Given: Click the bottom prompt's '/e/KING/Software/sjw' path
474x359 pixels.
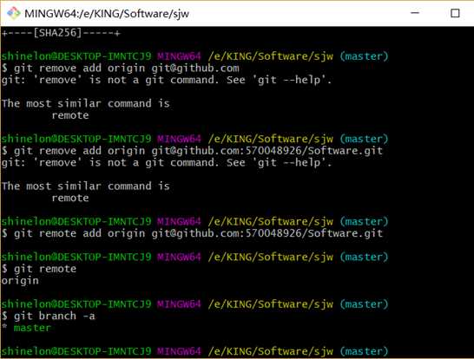Looking at the screenshot, I should coord(271,351).
